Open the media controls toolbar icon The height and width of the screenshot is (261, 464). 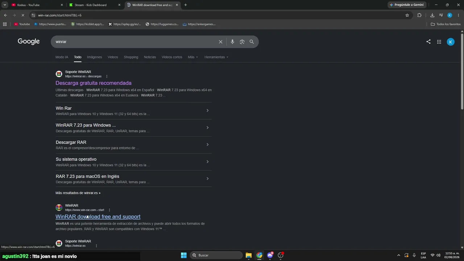(441, 15)
